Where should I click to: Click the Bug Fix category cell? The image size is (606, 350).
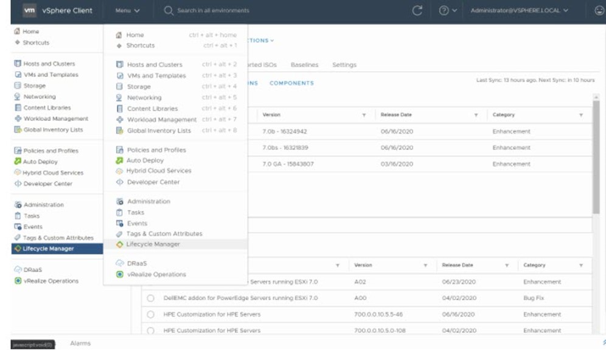(x=534, y=298)
